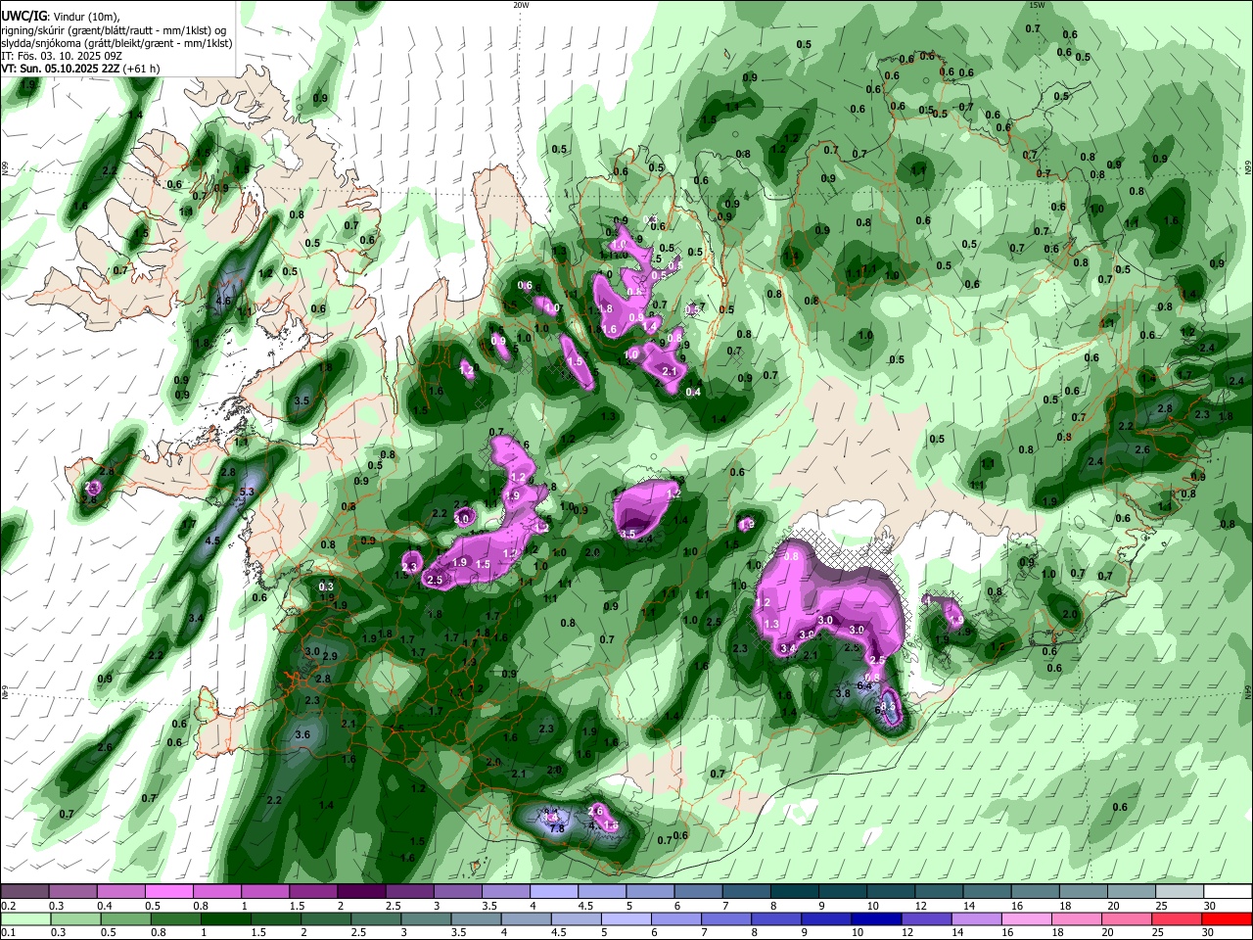This screenshot has width=1253, height=940.
Task: Click upper legend swatch between 8 and 9
Action: coord(795,891)
